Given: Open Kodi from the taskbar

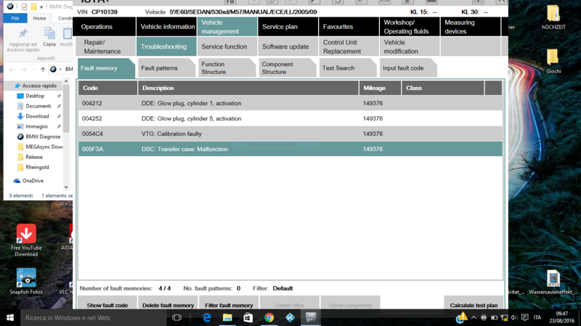Looking at the screenshot, I should coord(290,317).
